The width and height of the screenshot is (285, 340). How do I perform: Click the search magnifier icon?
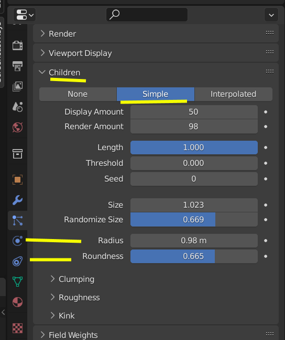click(114, 15)
